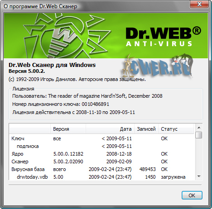Click the загружена status cell
The height and width of the screenshot is (209, 212).
click(173, 177)
